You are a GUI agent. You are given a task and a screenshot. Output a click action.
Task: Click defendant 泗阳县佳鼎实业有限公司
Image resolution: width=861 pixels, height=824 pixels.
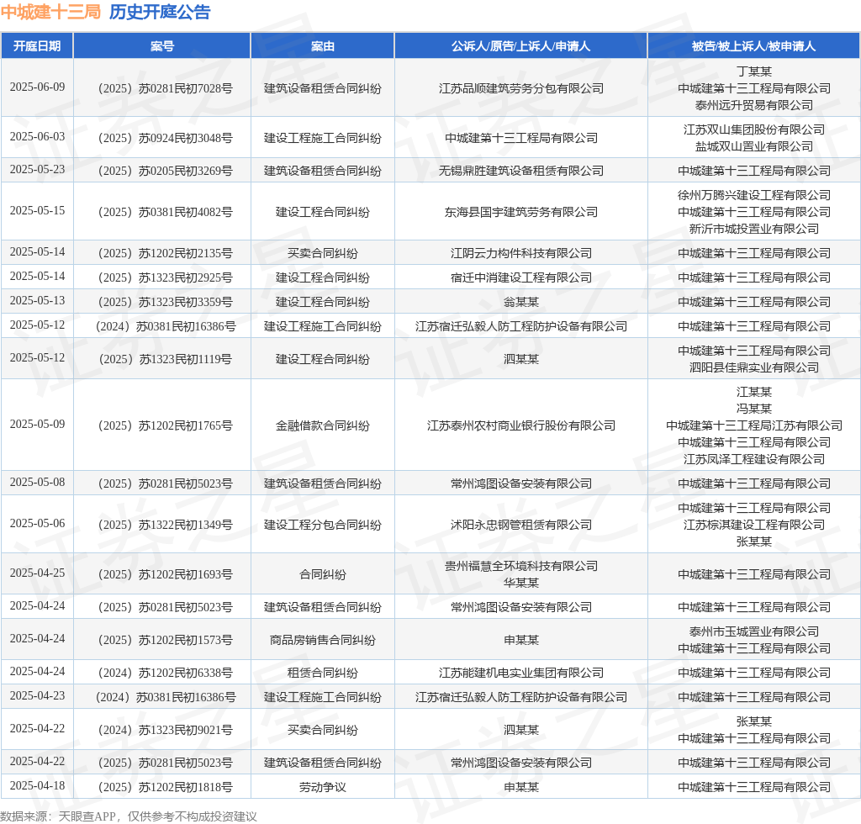754,367
